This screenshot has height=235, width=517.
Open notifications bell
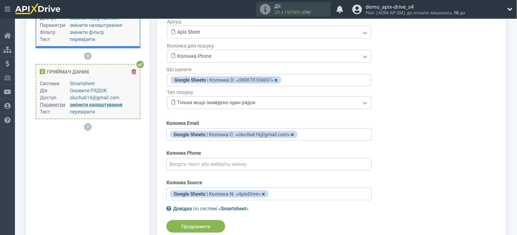pos(340,9)
